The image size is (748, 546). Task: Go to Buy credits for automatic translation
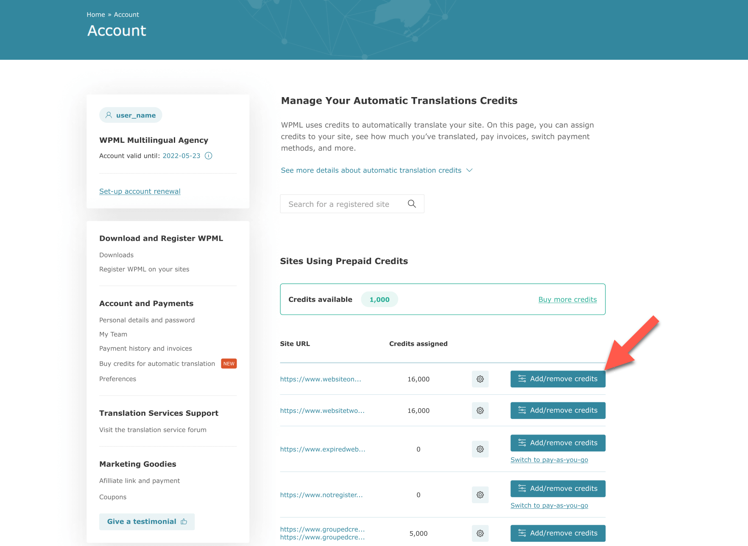(157, 364)
